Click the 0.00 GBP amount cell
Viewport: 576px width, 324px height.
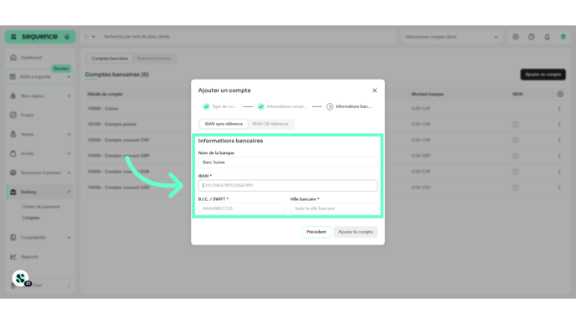pos(420,156)
